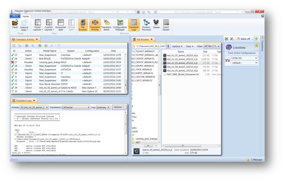Open the File menu
The height and width of the screenshot is (181, 284).
pyautogui.click(x=15, y=16)
